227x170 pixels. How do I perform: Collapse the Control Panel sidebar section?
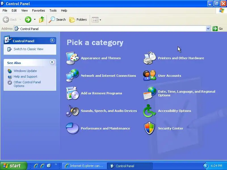[x=52, y=40]
